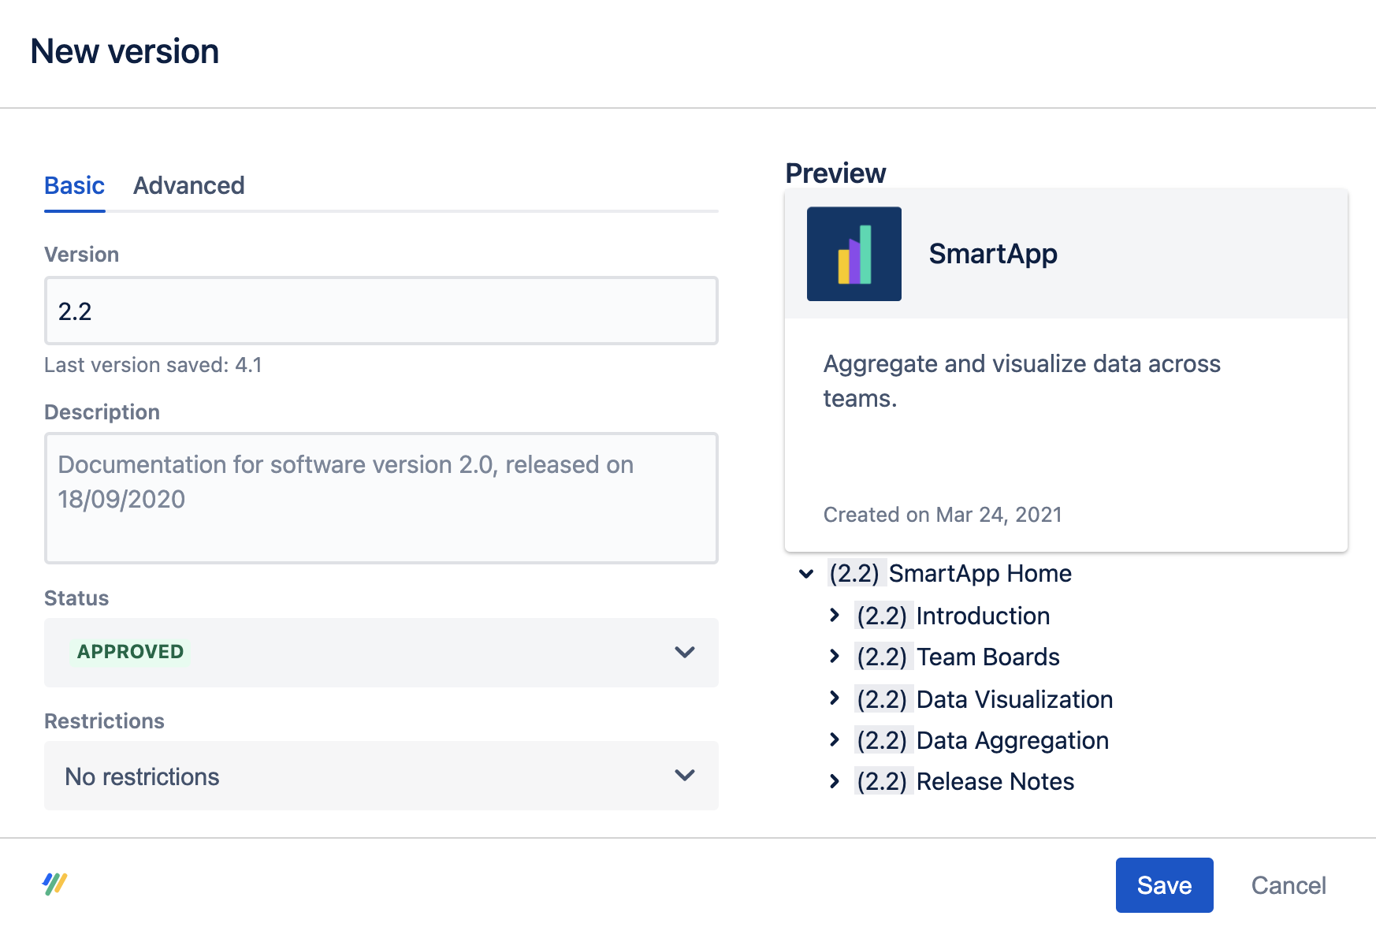The width and height of the screenshot is (1376, 927).
Task: Click the Description text area
Action: 381,497
